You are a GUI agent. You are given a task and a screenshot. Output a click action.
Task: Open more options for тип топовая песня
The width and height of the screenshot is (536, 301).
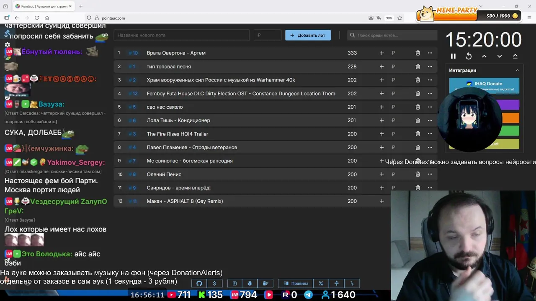430,66
